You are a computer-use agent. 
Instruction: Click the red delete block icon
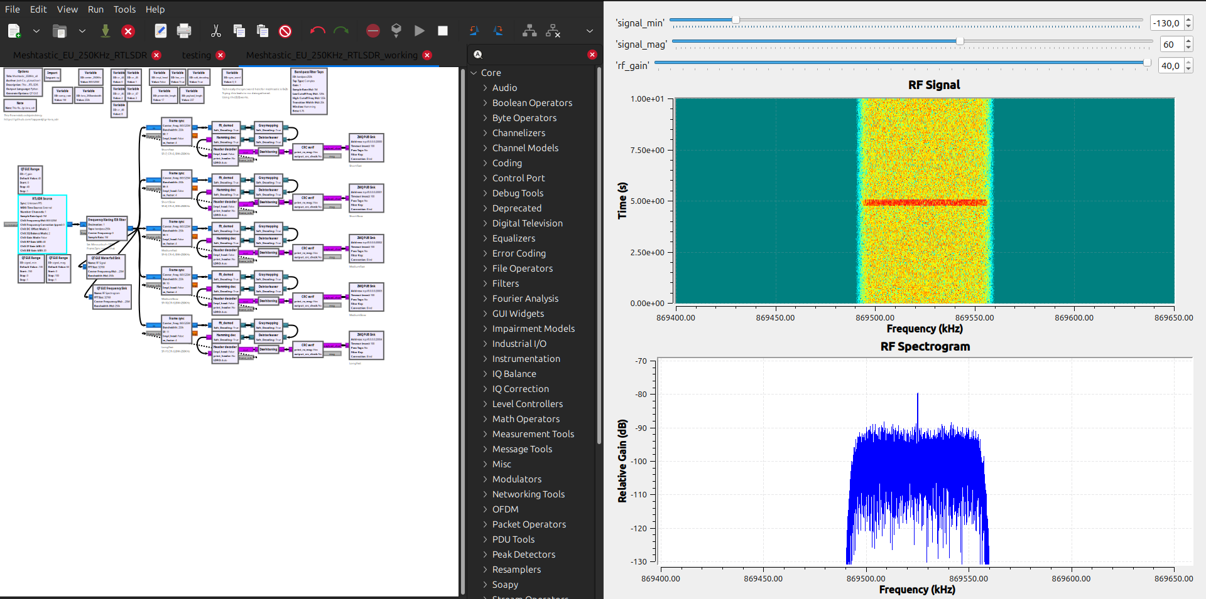285,31
